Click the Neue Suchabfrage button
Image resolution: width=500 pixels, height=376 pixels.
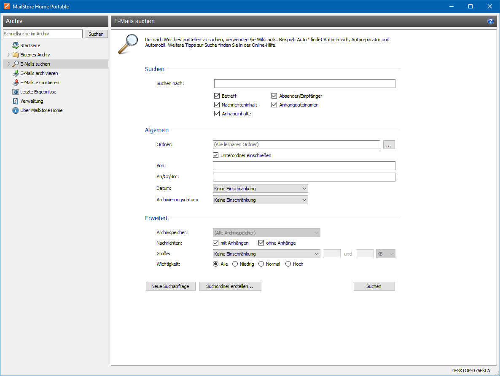170,286
